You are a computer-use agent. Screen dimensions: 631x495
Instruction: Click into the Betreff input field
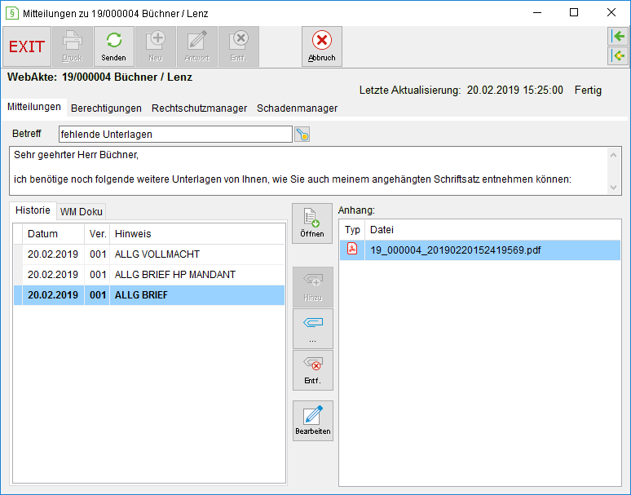coord(175,134)
